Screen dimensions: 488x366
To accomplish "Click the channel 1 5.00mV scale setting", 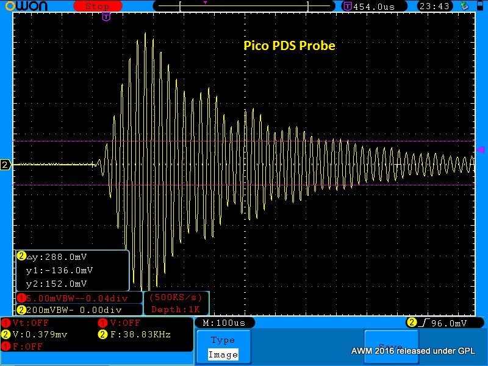I will point(77,298).
